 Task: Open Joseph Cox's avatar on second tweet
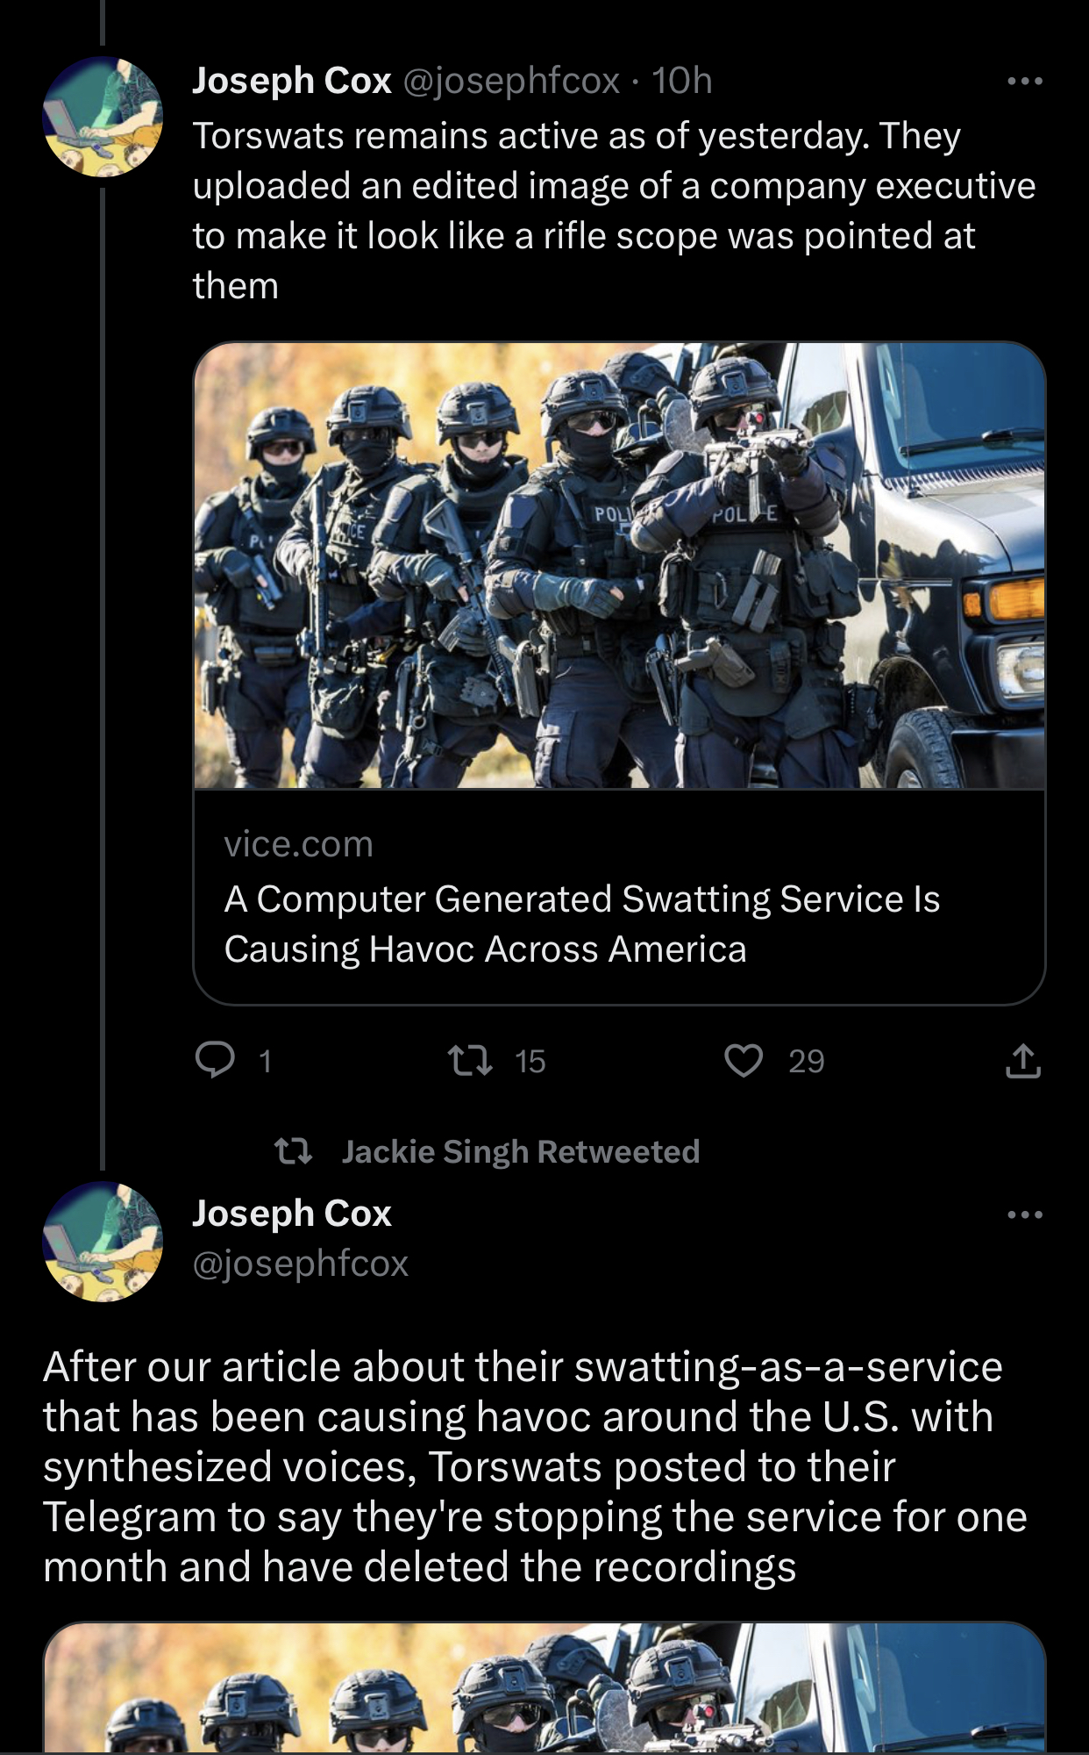(x=103, y=1241)
